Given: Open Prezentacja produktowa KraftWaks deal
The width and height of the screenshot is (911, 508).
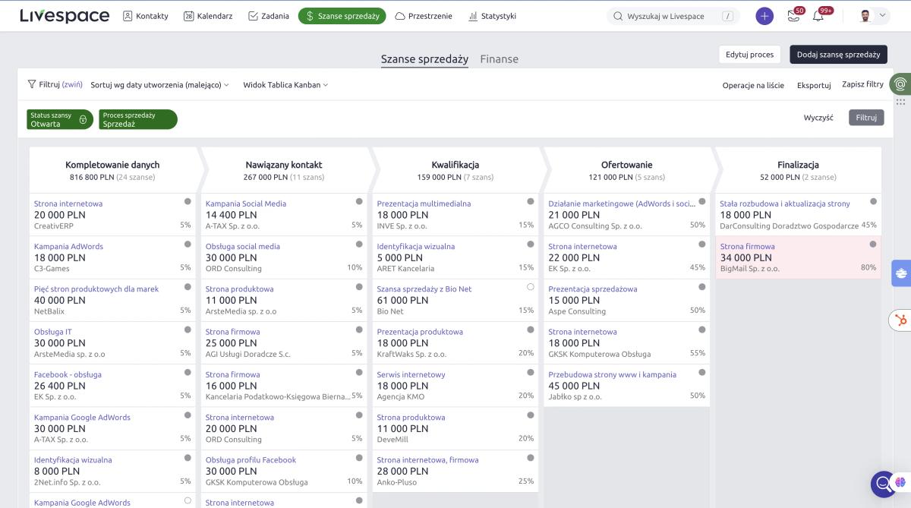Looking at the screenshot, I should click(x=420, y=332).
